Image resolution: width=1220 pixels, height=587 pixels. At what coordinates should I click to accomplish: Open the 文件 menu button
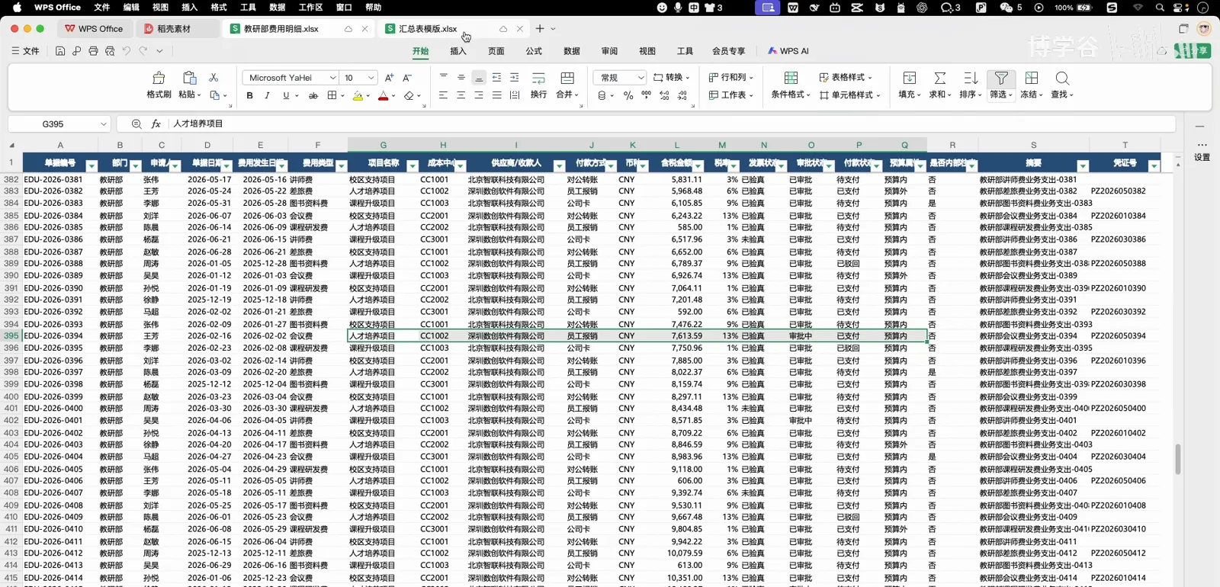point(26,51)
